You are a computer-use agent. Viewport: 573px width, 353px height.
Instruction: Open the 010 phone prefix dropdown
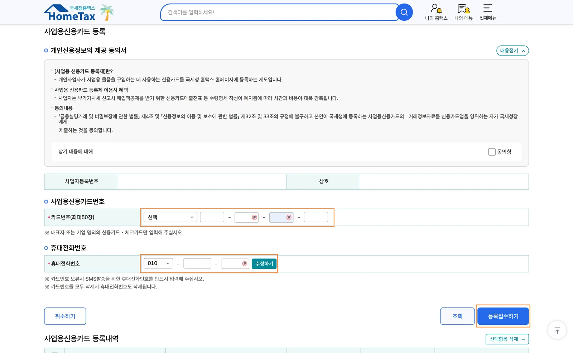point(158,263)
